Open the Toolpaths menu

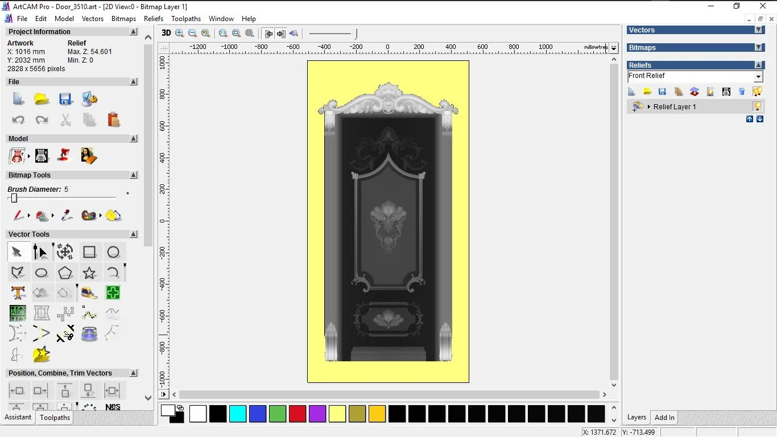tap(186, 19)
